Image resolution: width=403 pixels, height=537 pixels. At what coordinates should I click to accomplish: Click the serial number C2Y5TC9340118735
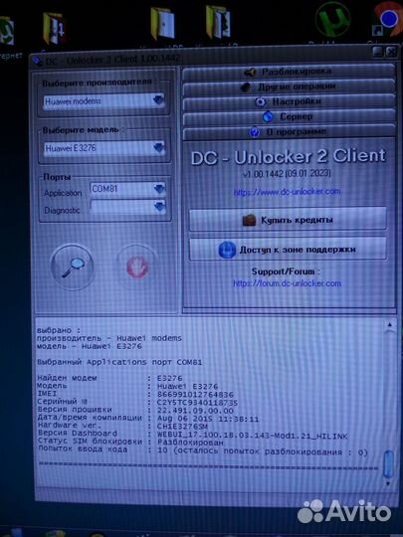[197, 403]
